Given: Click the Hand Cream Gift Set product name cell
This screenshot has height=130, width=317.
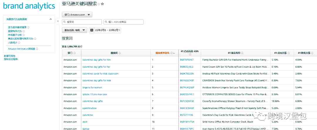Looking at the screenshot, I should [x=235, y=67].
